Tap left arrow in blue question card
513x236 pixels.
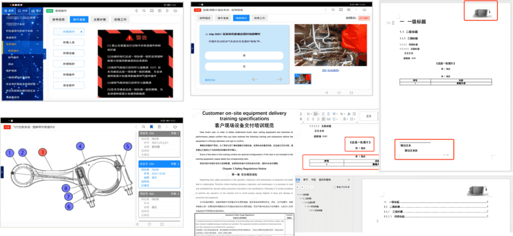click(x=254, y=79)
